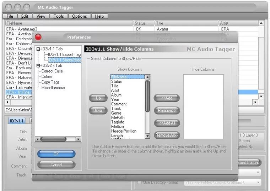
Task: Sort main file list by FileName header
Action: point(69,23)
